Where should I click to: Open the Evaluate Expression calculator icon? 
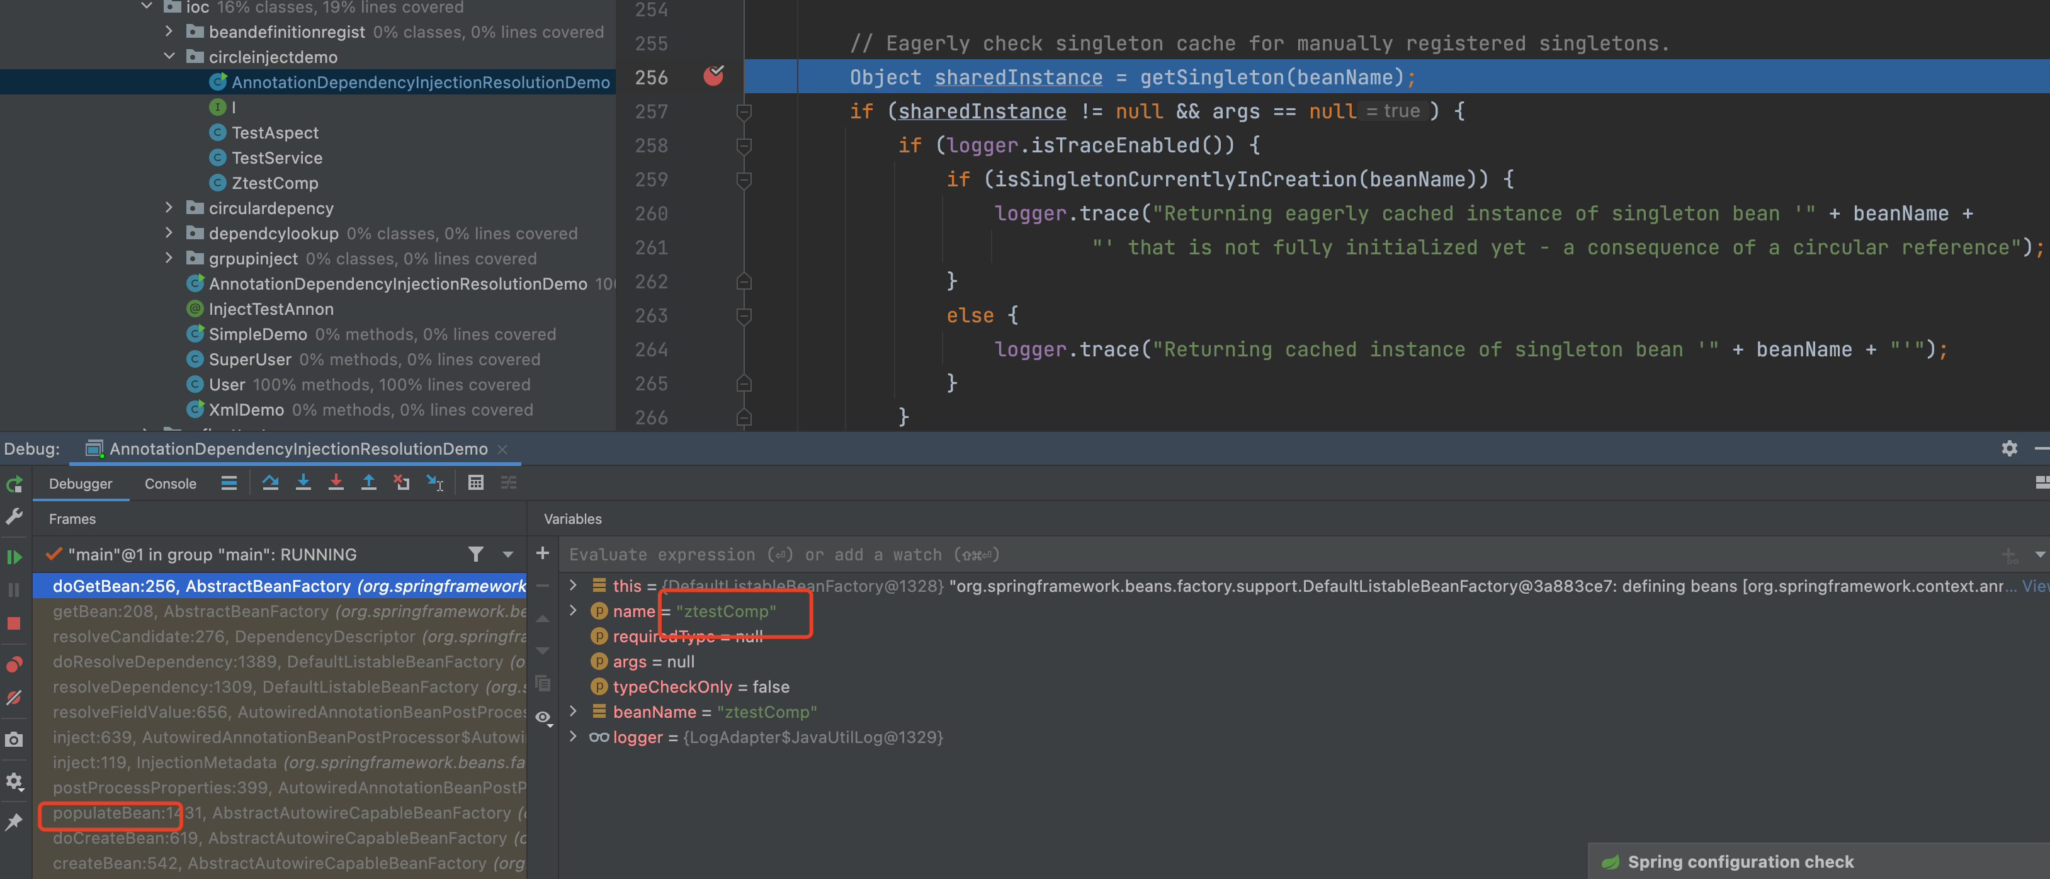pyautogui.click(x=475, y=482)
